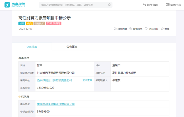Click the WeChat share icon
Image resolution: width=184 pixels, height=117 pixels.
pyautogui.click(x=131, y=29)
